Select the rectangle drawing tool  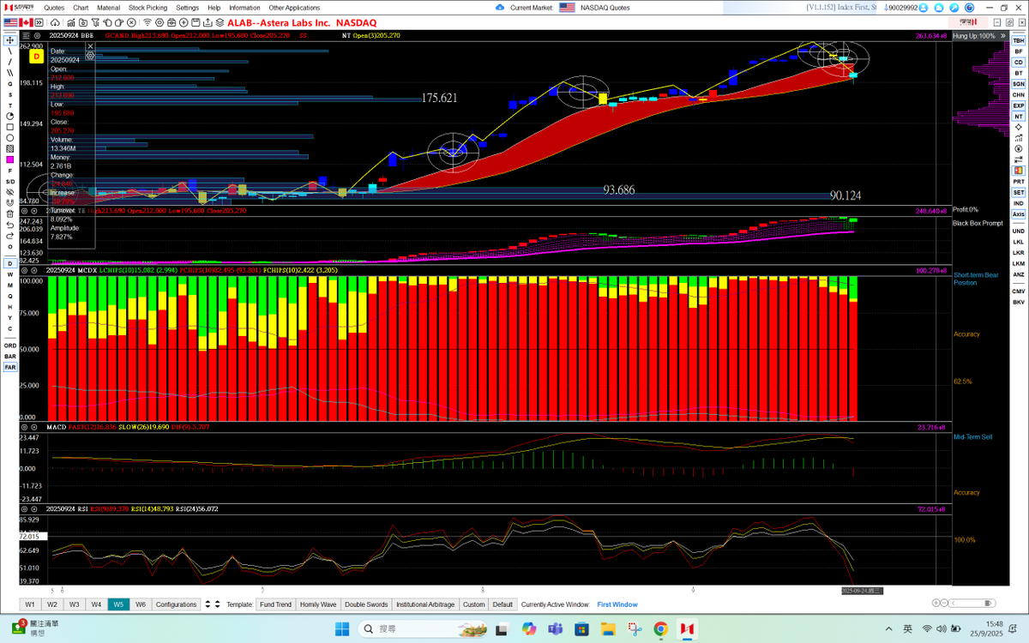[x=10, y=128]
